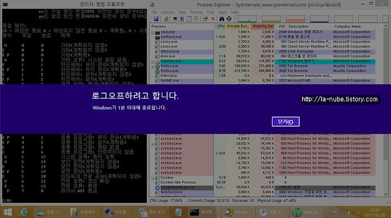Image resolution: width=391 pixels, height=218 pixels.
Task: Click binoculars Find Handle icon
Action: (x=222, y=19)
